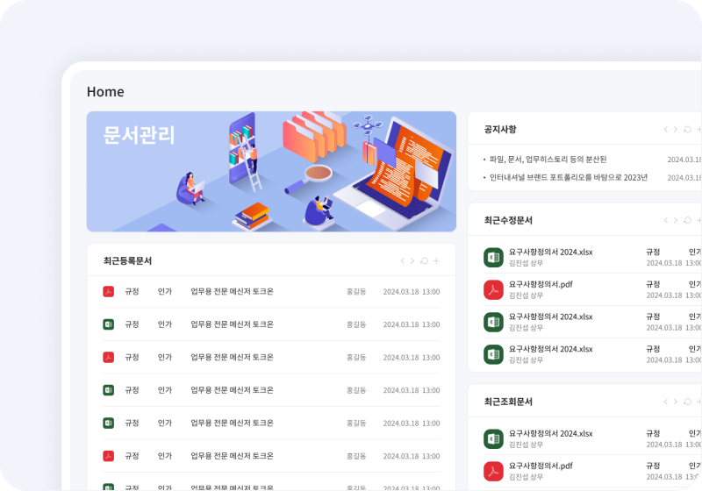Image resolution: width=702 pixels, height=491 pixels.
Task: Go to previous page in 최근등록문서 panel
Action: click(x=403, y=261)
